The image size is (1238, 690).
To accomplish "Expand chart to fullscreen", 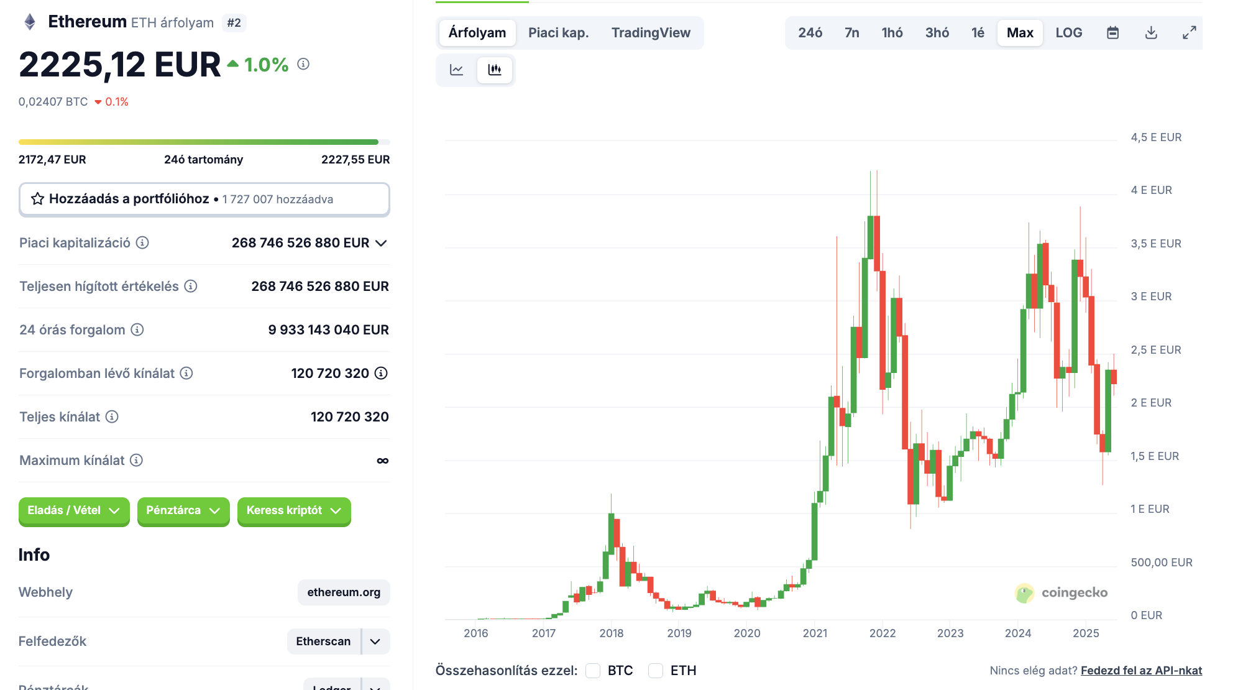I will [1189, 33].
